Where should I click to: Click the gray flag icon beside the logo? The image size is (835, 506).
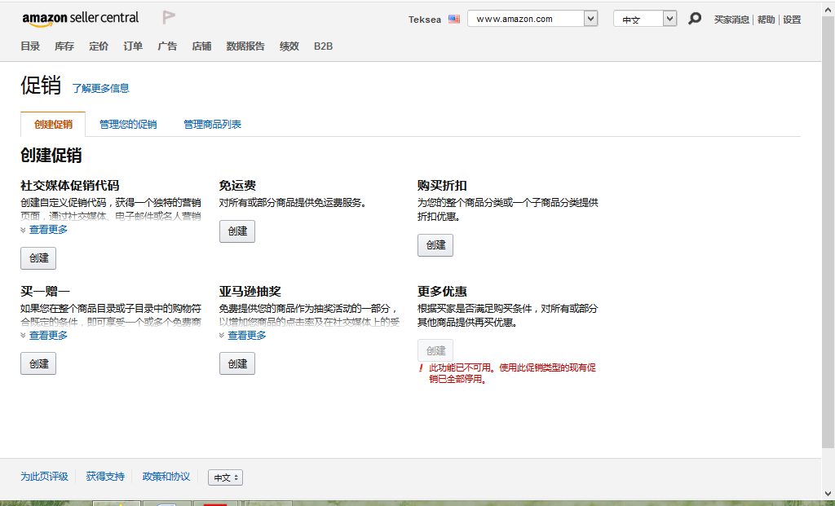point(169,18)
